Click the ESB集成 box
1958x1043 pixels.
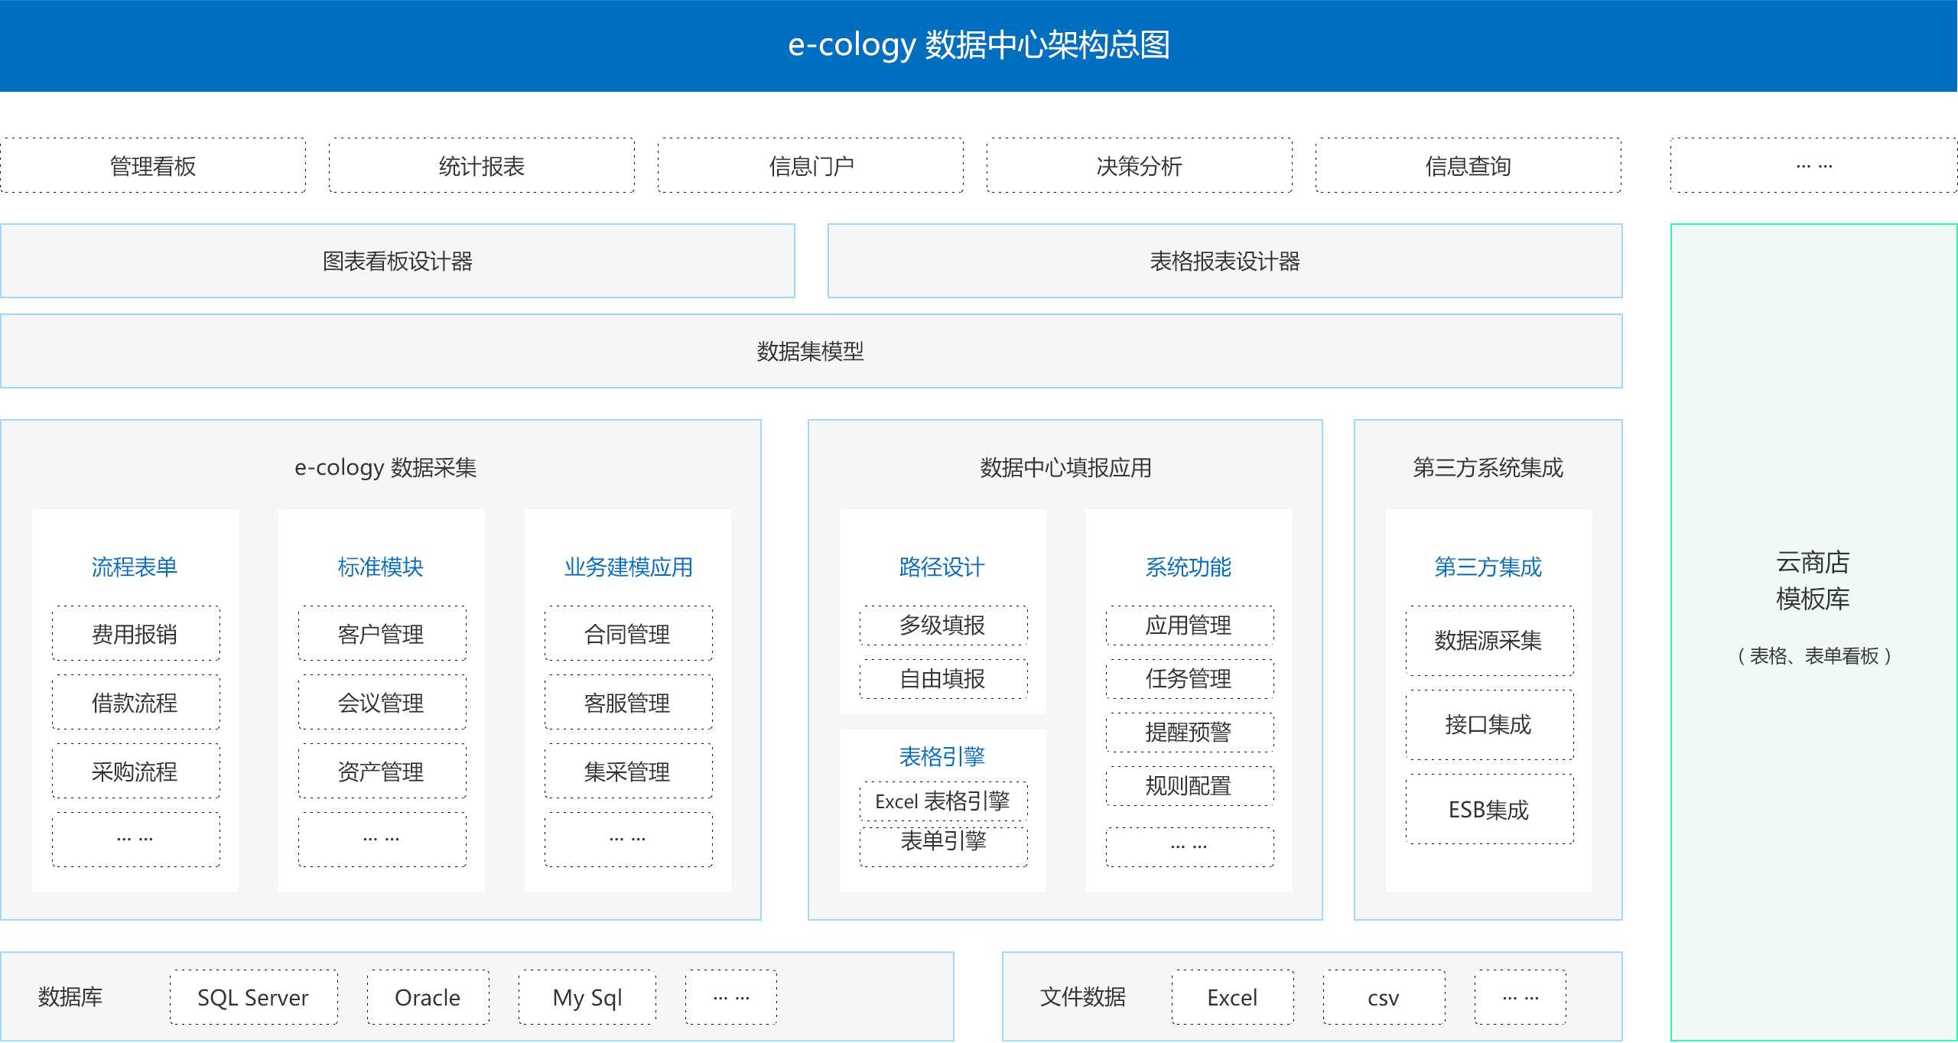(1489, 809)
